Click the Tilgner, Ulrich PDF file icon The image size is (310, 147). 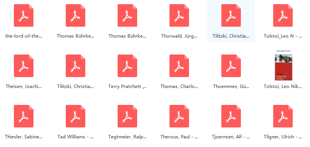[x=283, y=116]
